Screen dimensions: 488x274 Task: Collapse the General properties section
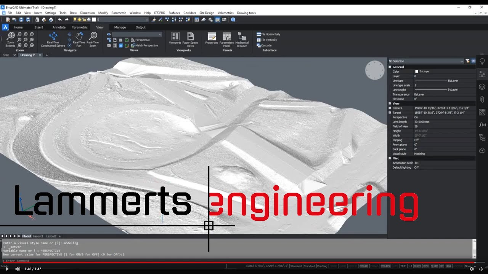(390, 67)
